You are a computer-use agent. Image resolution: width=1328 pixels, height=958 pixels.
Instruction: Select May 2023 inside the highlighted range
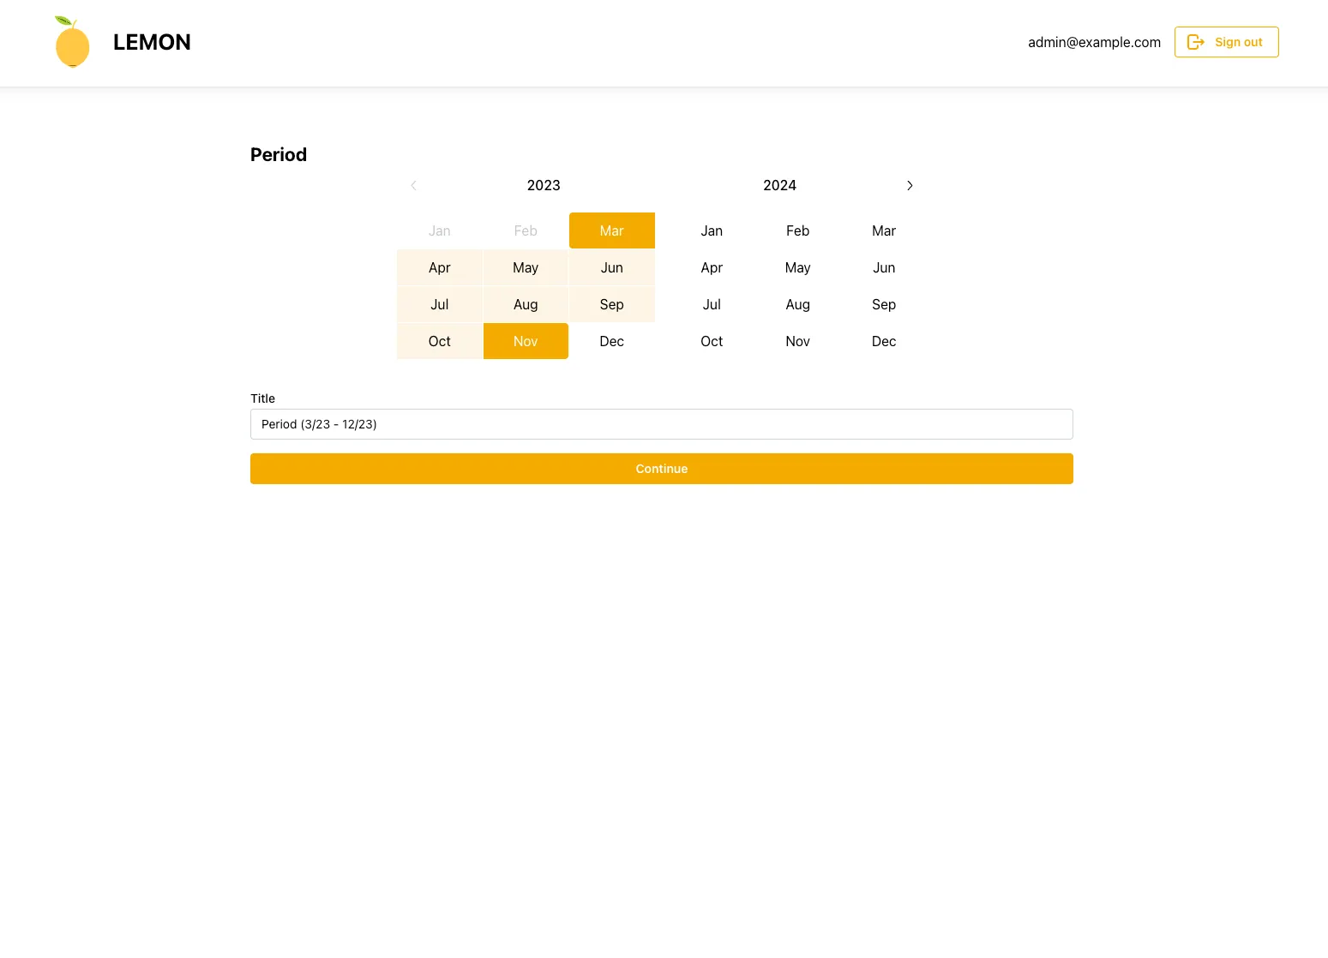coord(526,267)
